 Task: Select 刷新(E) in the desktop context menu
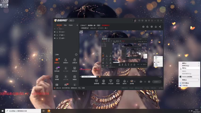(x=189, y=68)
